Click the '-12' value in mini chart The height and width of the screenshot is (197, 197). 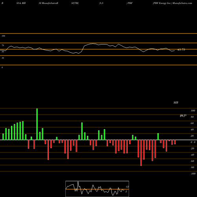(127, 187)
